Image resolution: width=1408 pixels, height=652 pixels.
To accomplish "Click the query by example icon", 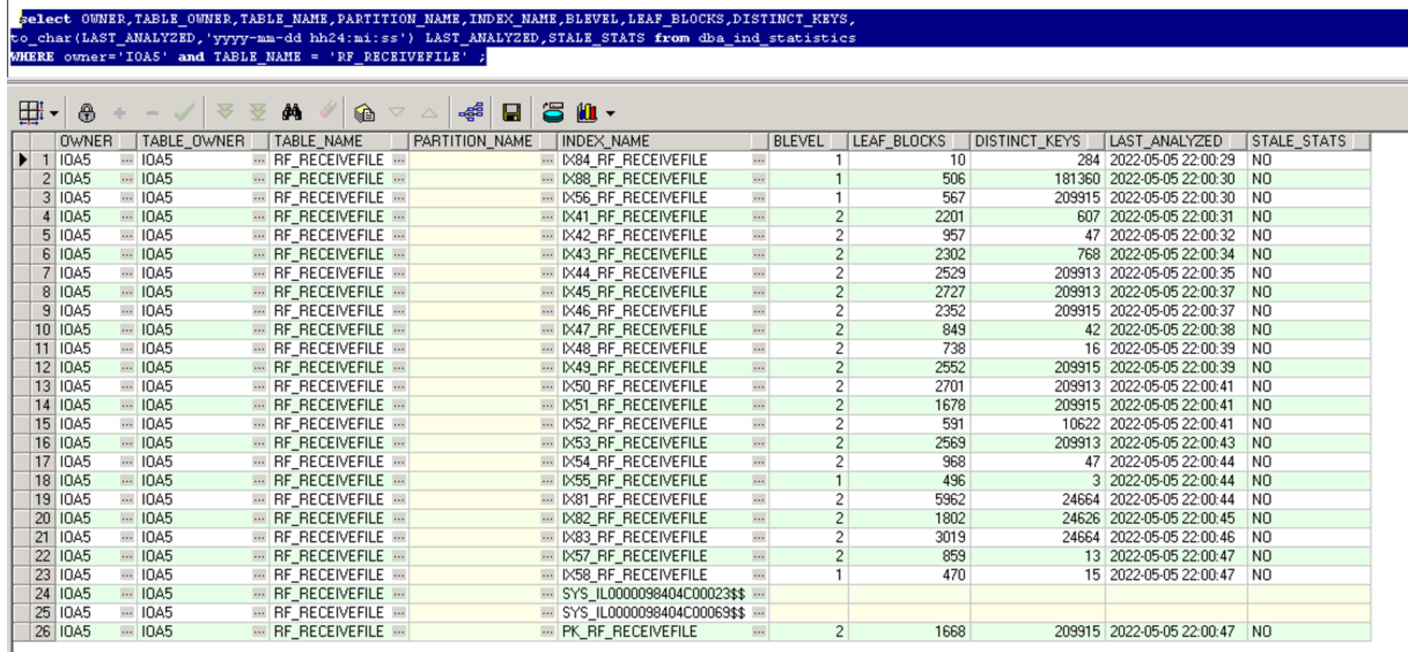I will tap(364, 112).
